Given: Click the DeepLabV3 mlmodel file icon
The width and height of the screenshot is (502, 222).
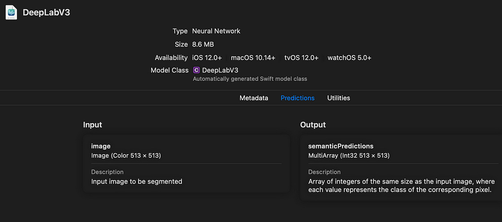Looking at the screenshot, I should click(x=12, y=13).
